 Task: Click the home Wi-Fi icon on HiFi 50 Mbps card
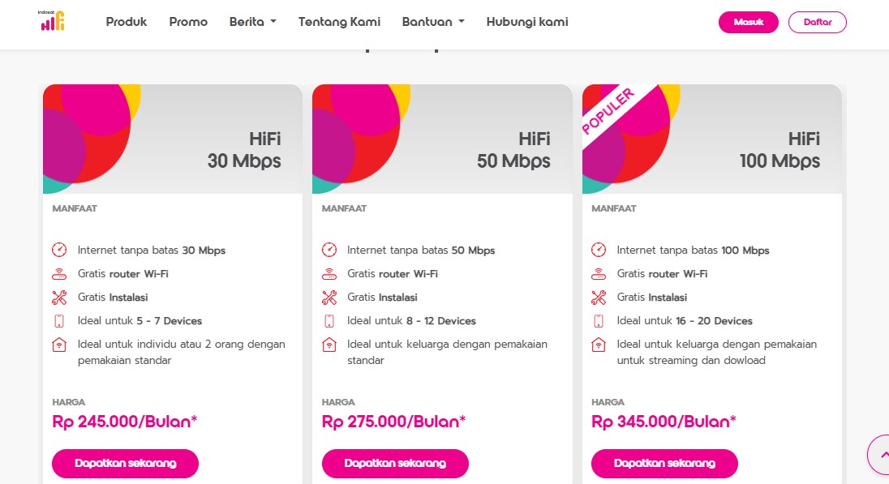tap(329, 345)
